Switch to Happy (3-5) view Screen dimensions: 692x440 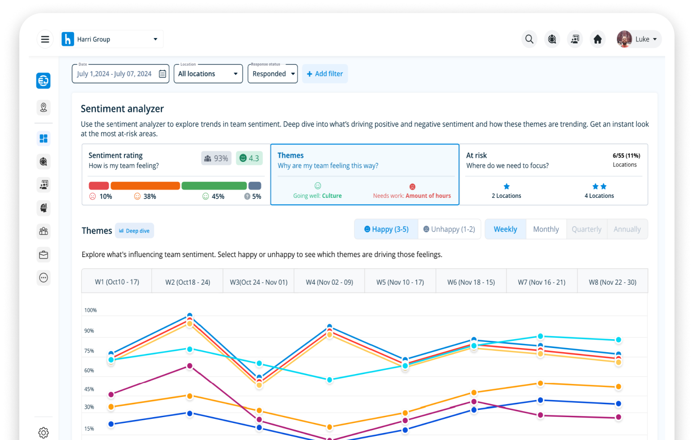click(x=386, y=229)
